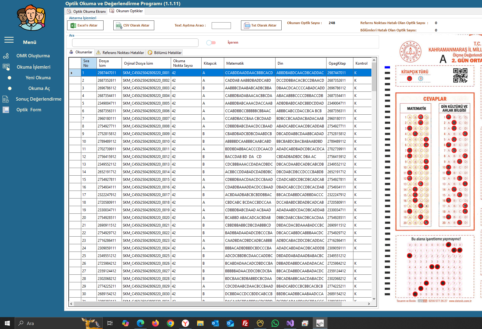Click the Ara search input field
The height and width of the screenshot is (329, 482).
pyautogui.click(x=135, y=43)
